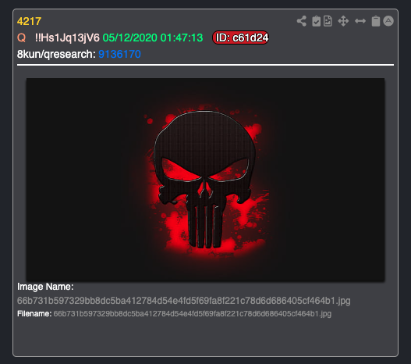Click the four-way move arrows icon

(343, 21)
